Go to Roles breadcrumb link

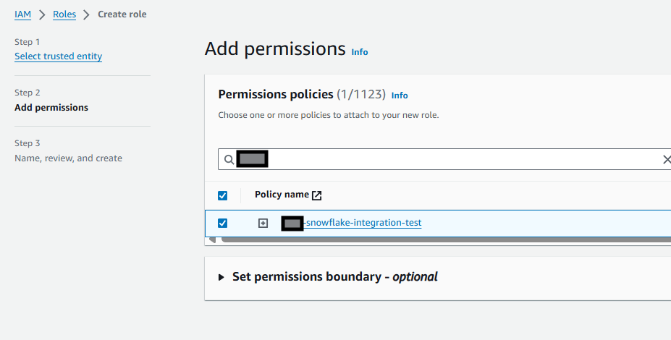64,14
